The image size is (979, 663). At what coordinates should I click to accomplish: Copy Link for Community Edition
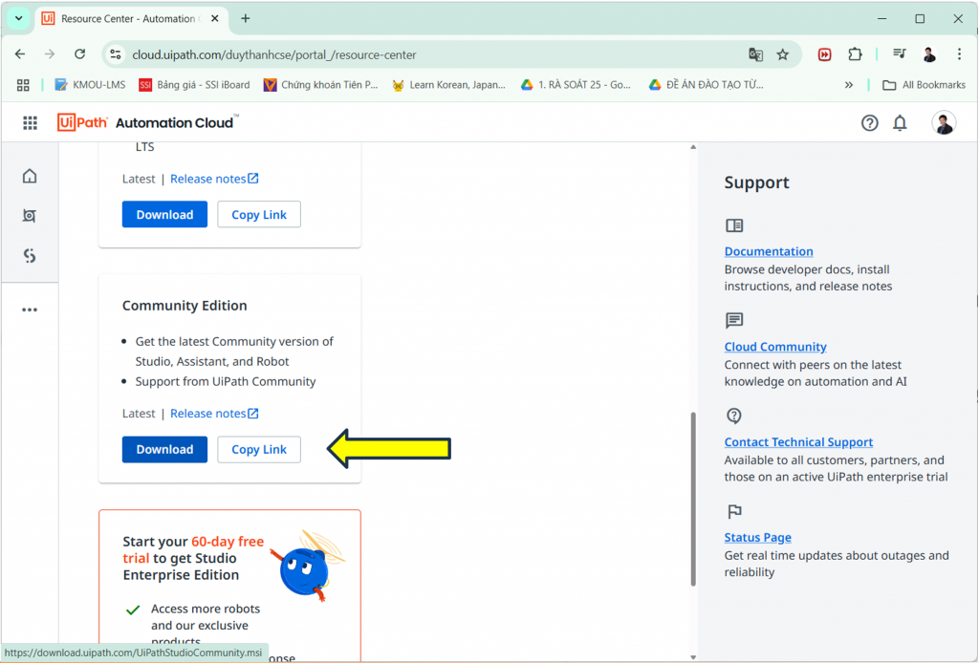[259, 450]
